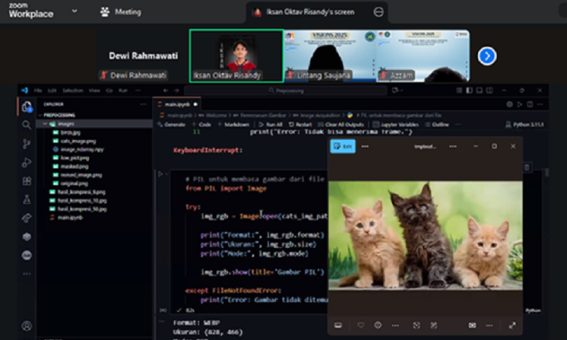Viewport: 567px width, 340px height.
Task: Click Restart in notebook toolbar
Action: coord(300,124)
